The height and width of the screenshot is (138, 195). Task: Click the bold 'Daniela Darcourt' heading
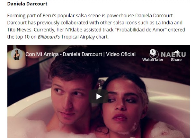point(27,4)
